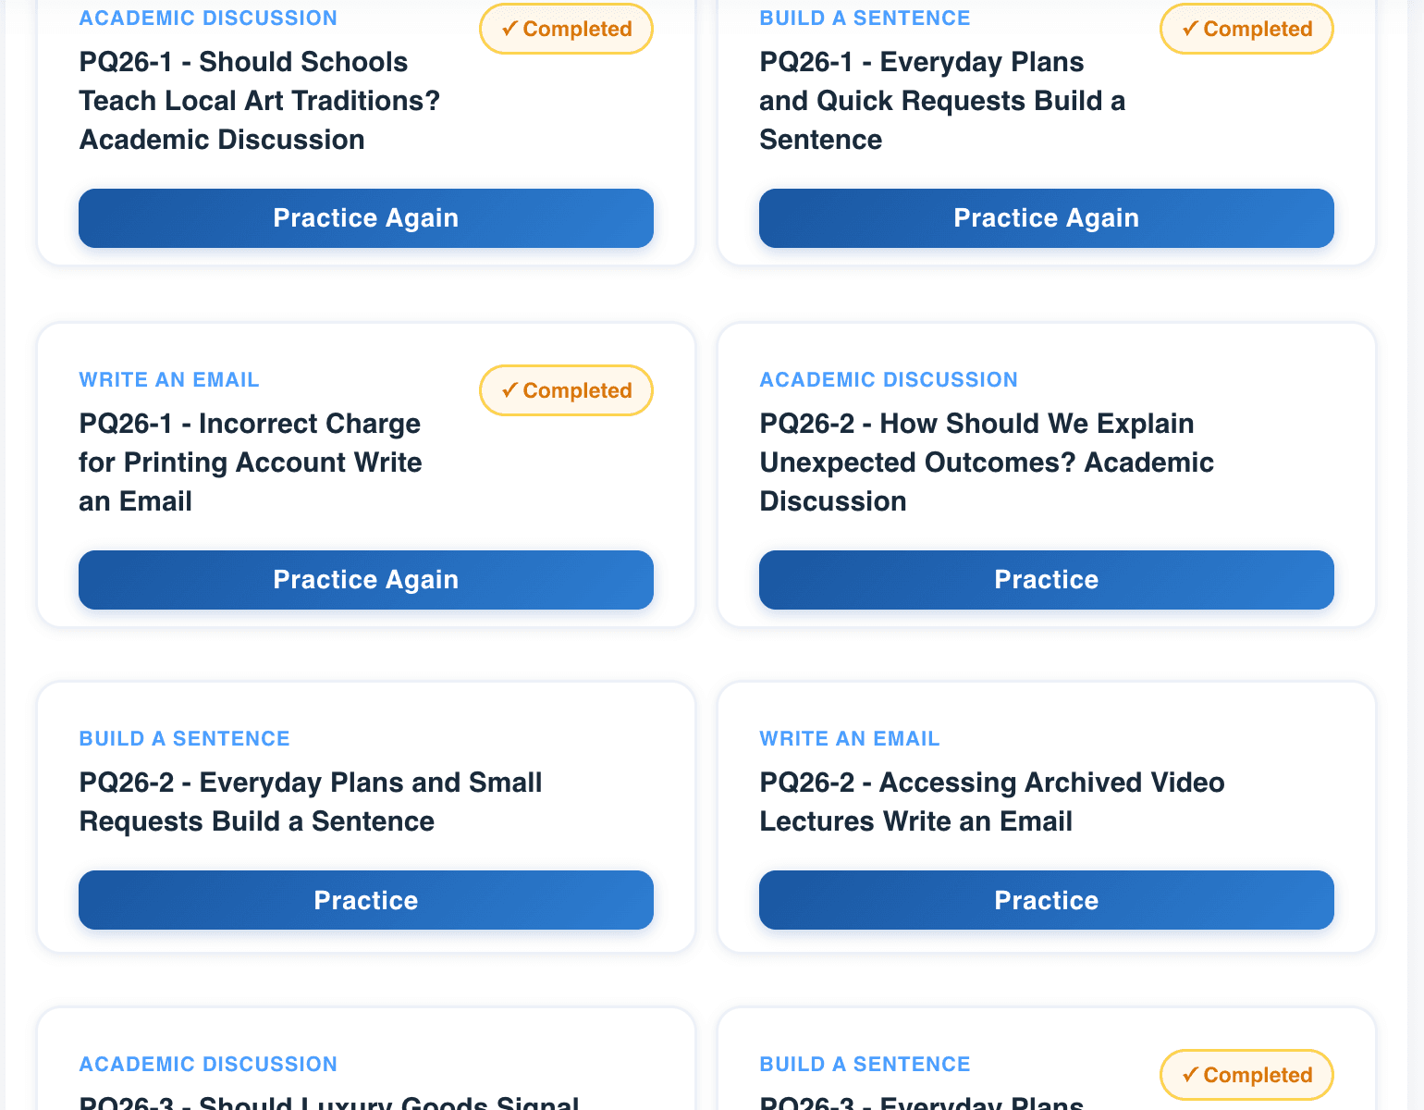Click Completed badge on PQ26-3 Build a Sentence card
Screen dimensions: 1424x1110
point(1246,1075)
